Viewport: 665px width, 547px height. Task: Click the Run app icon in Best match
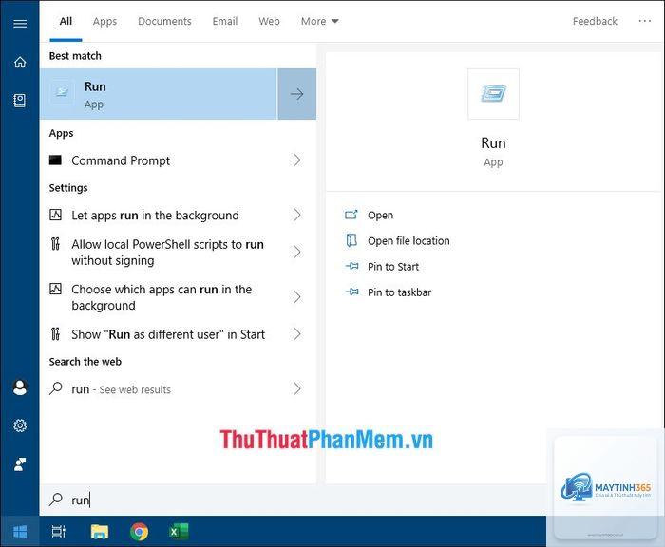click(x=62, y=92)
